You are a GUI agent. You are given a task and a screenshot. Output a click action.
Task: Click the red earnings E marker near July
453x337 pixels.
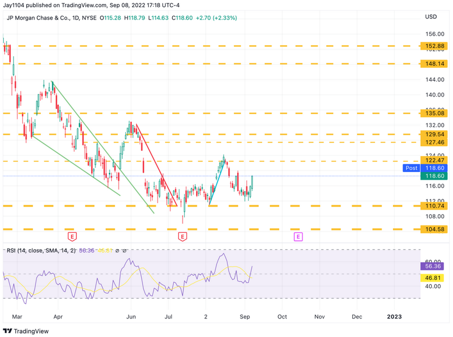pyautogui.click(x=182, y=237)
